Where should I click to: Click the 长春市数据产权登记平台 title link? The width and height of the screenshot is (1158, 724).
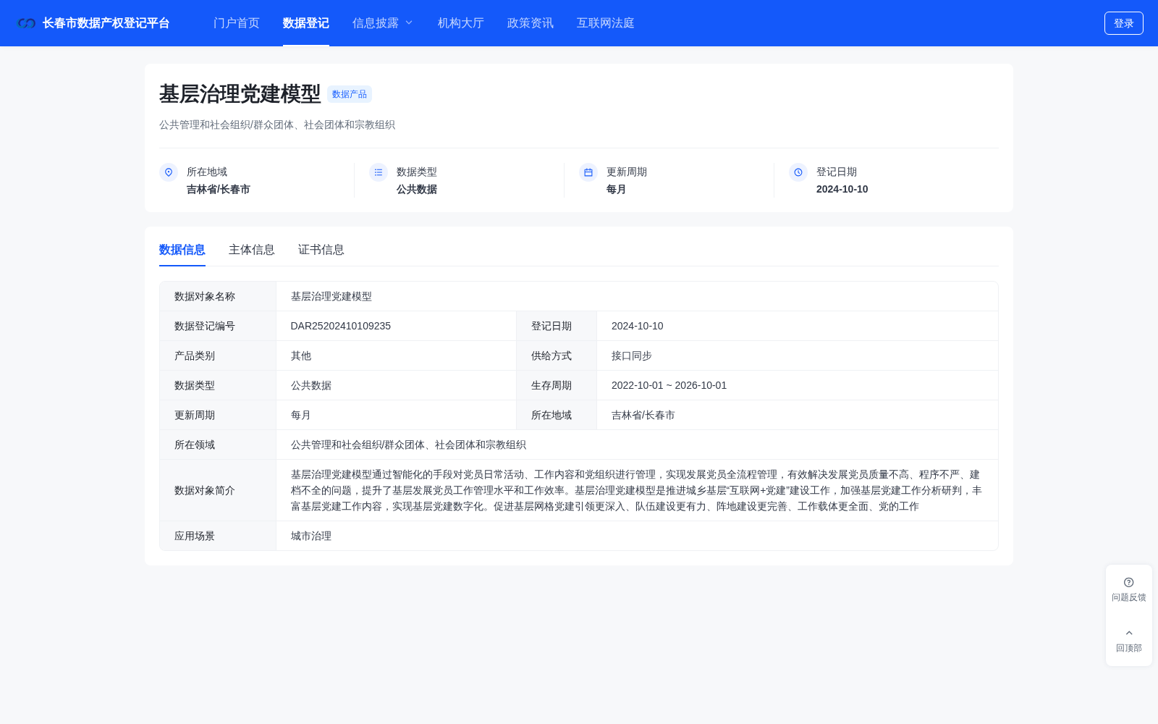point(106,23)
